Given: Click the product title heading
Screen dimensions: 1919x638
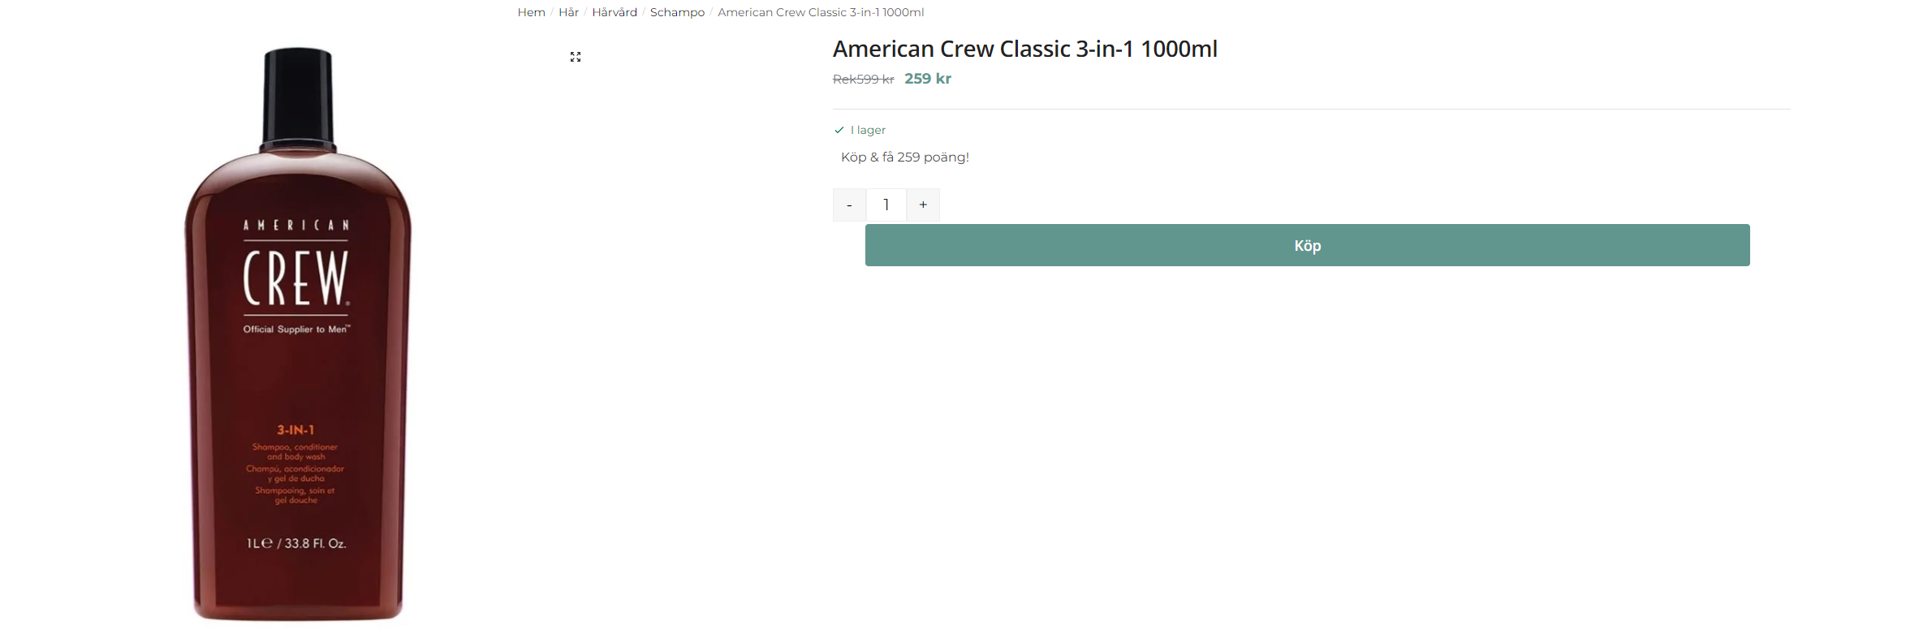Looking at the screenshot, I should (x=1025, y=49).
